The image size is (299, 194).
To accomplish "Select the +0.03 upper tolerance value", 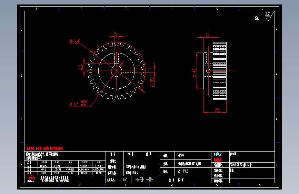I will [x=84, y=101].
